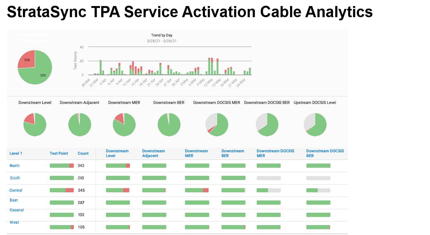The width and height of the screenshot is (430, 235).
Task: Sort the table by Level 1 header
Action: pyautogui.click(x=16, y=153)
